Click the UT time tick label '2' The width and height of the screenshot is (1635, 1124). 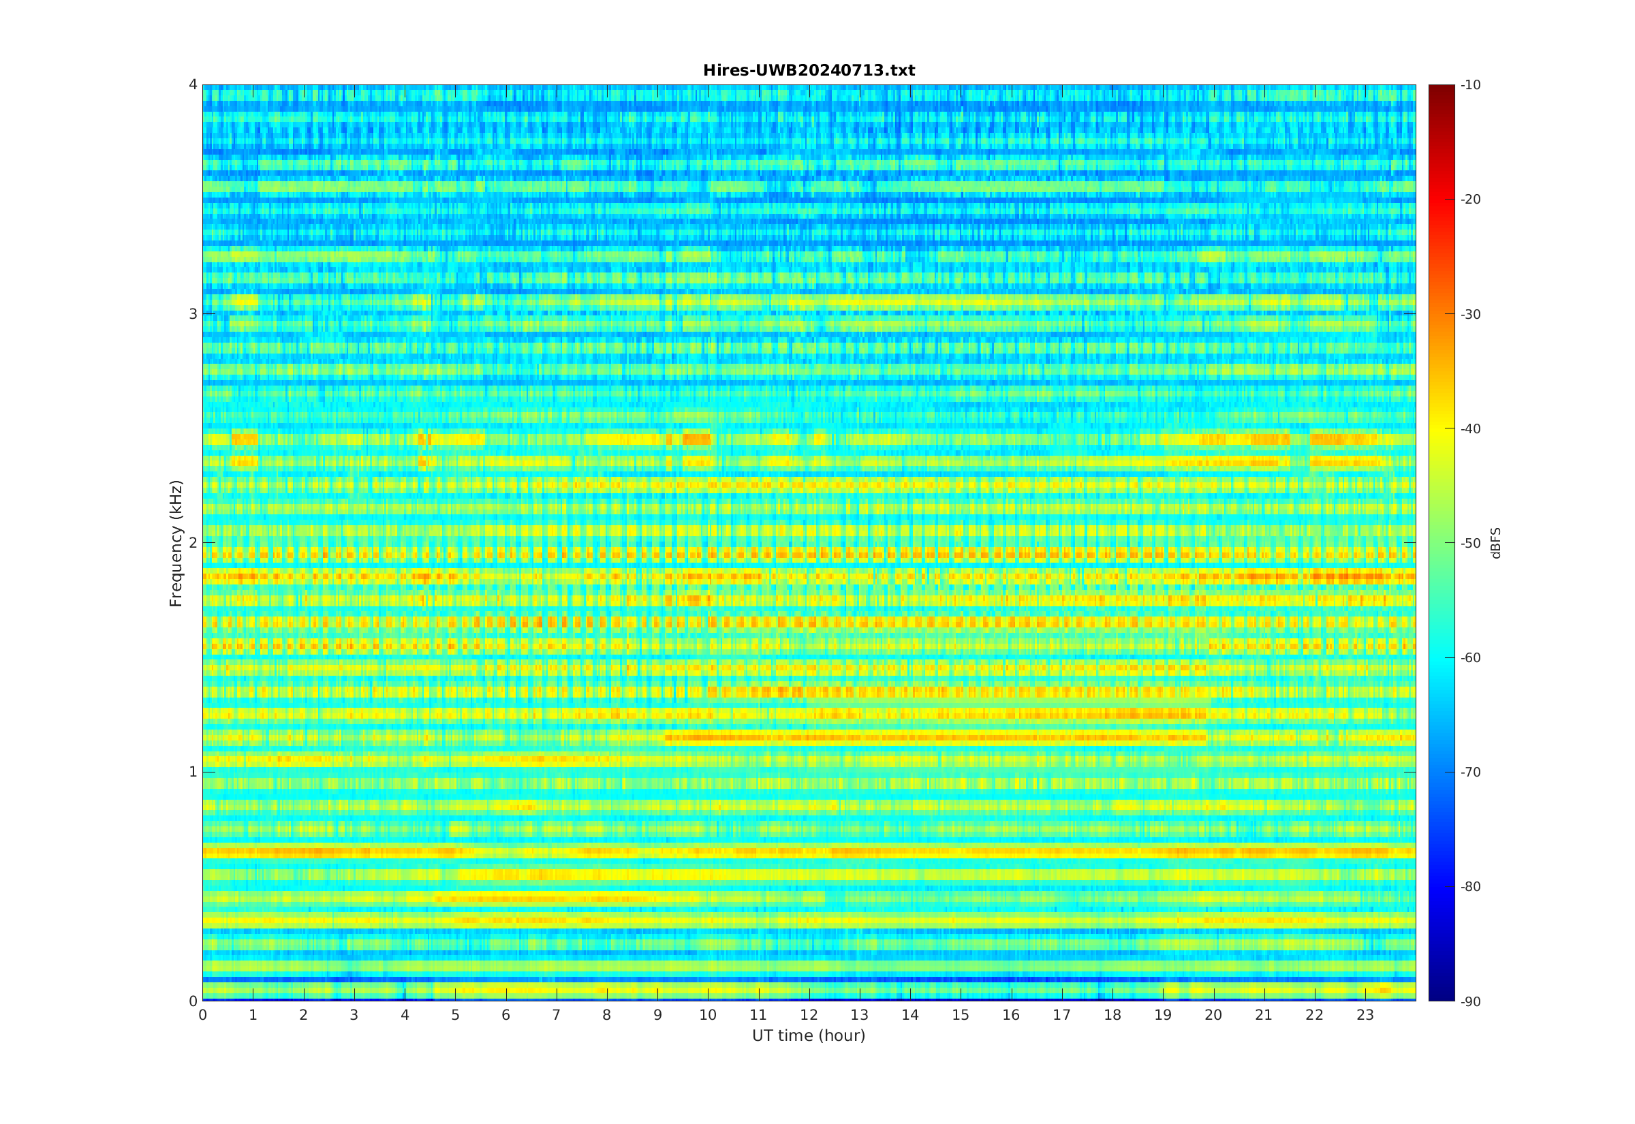click(x=303, y=1015)
